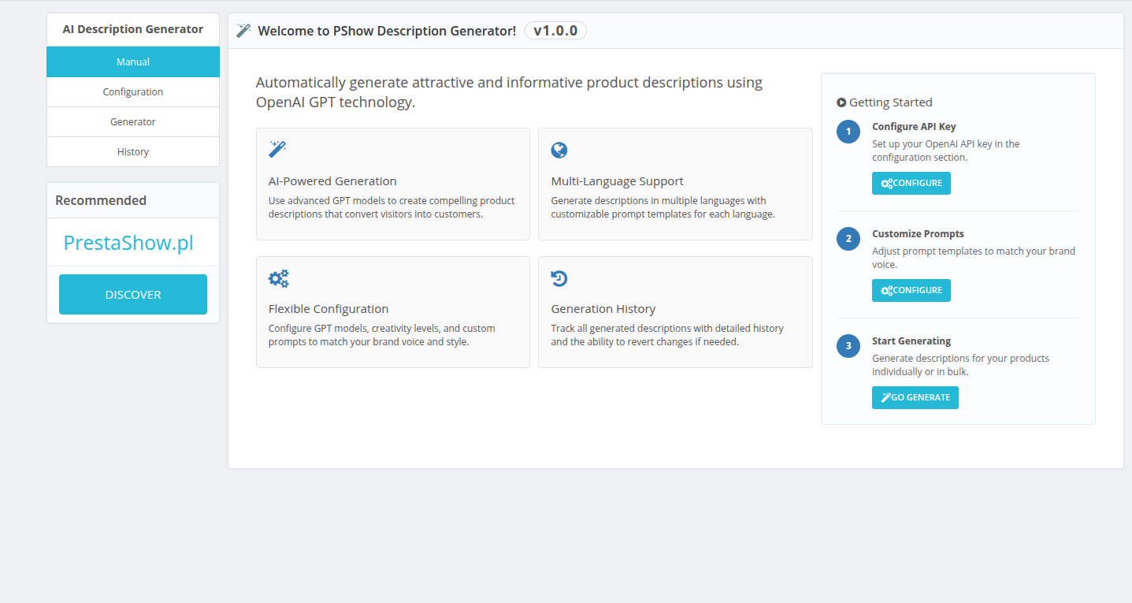Click the Welcome to PShow Description Generator title
Image resolution: width=1132 pixels, height=603 pixels.
coord(387,31)
